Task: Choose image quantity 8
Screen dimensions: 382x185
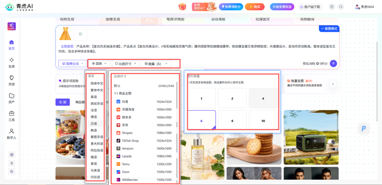Action: point(232,120)
